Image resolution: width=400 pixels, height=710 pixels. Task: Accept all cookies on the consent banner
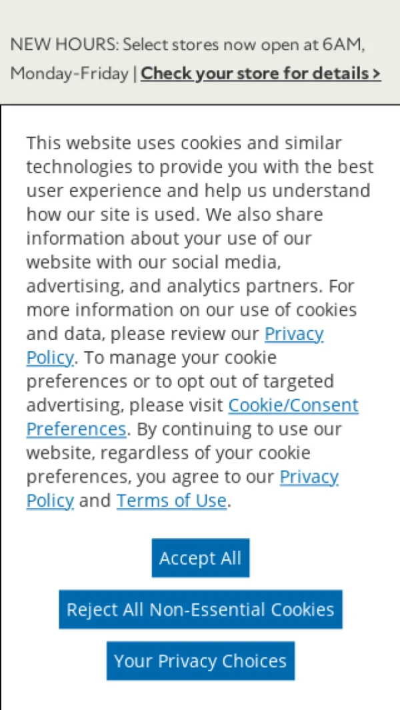(200, 558)
